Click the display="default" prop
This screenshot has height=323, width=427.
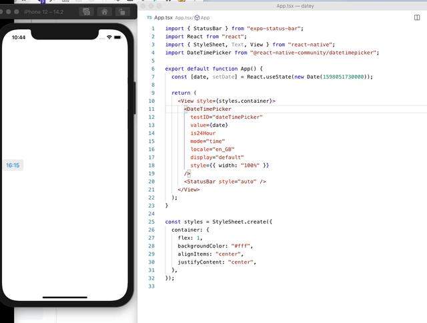tap(217, 157)
